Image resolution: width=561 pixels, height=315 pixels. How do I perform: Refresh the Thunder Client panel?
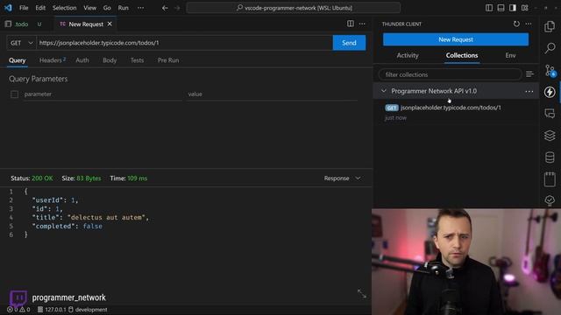click(516, 24)
